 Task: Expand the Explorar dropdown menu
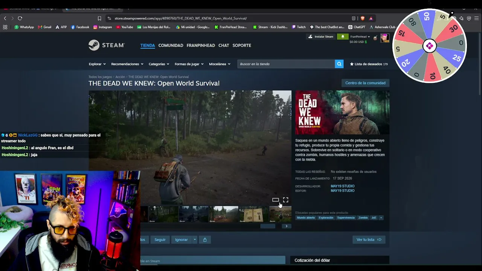click(97, 64)
